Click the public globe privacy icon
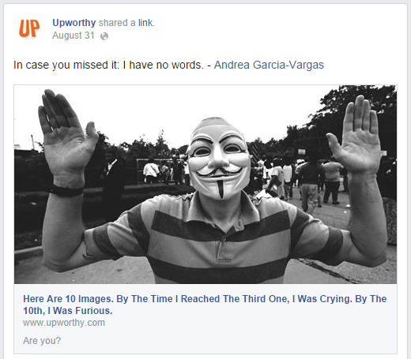Viewport: 411px width, 359px height. 104,36
